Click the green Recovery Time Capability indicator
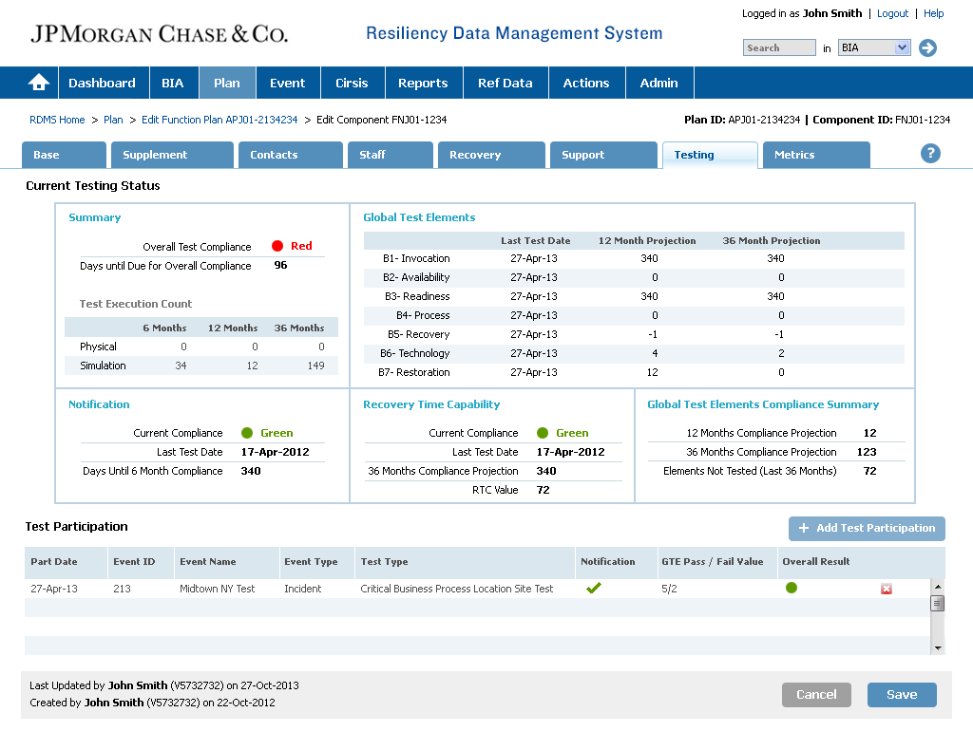 click(x=543, y=433)
